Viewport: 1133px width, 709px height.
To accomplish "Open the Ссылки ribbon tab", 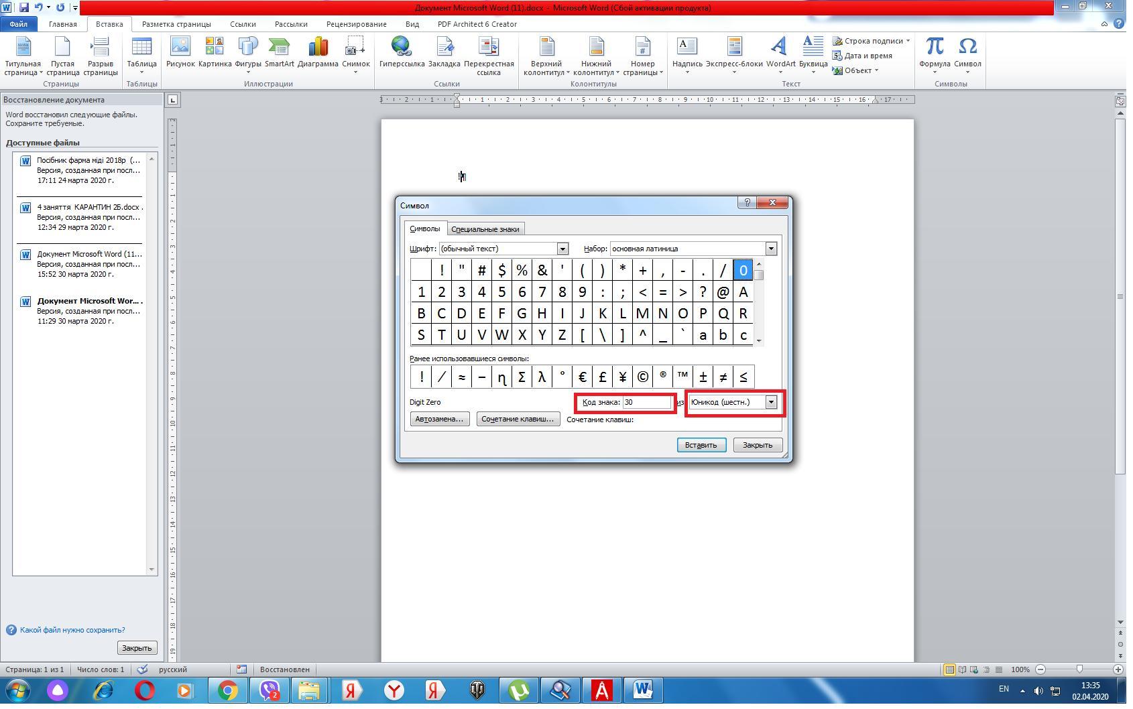I will (x=243, y=24).
